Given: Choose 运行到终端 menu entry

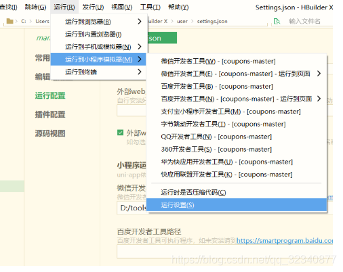Looking at the screenshot, I should pos(99,72).
